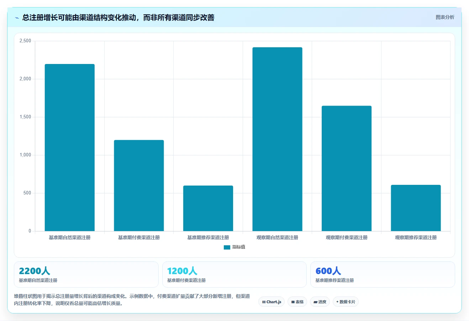The image size is (469, 321).
Task: Click the 观察期推荐渠道注册 bar in the chart
Action: (x=416, y=208)
